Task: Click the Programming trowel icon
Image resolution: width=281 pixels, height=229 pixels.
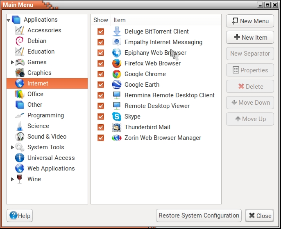Action: (x=20, y=115)
